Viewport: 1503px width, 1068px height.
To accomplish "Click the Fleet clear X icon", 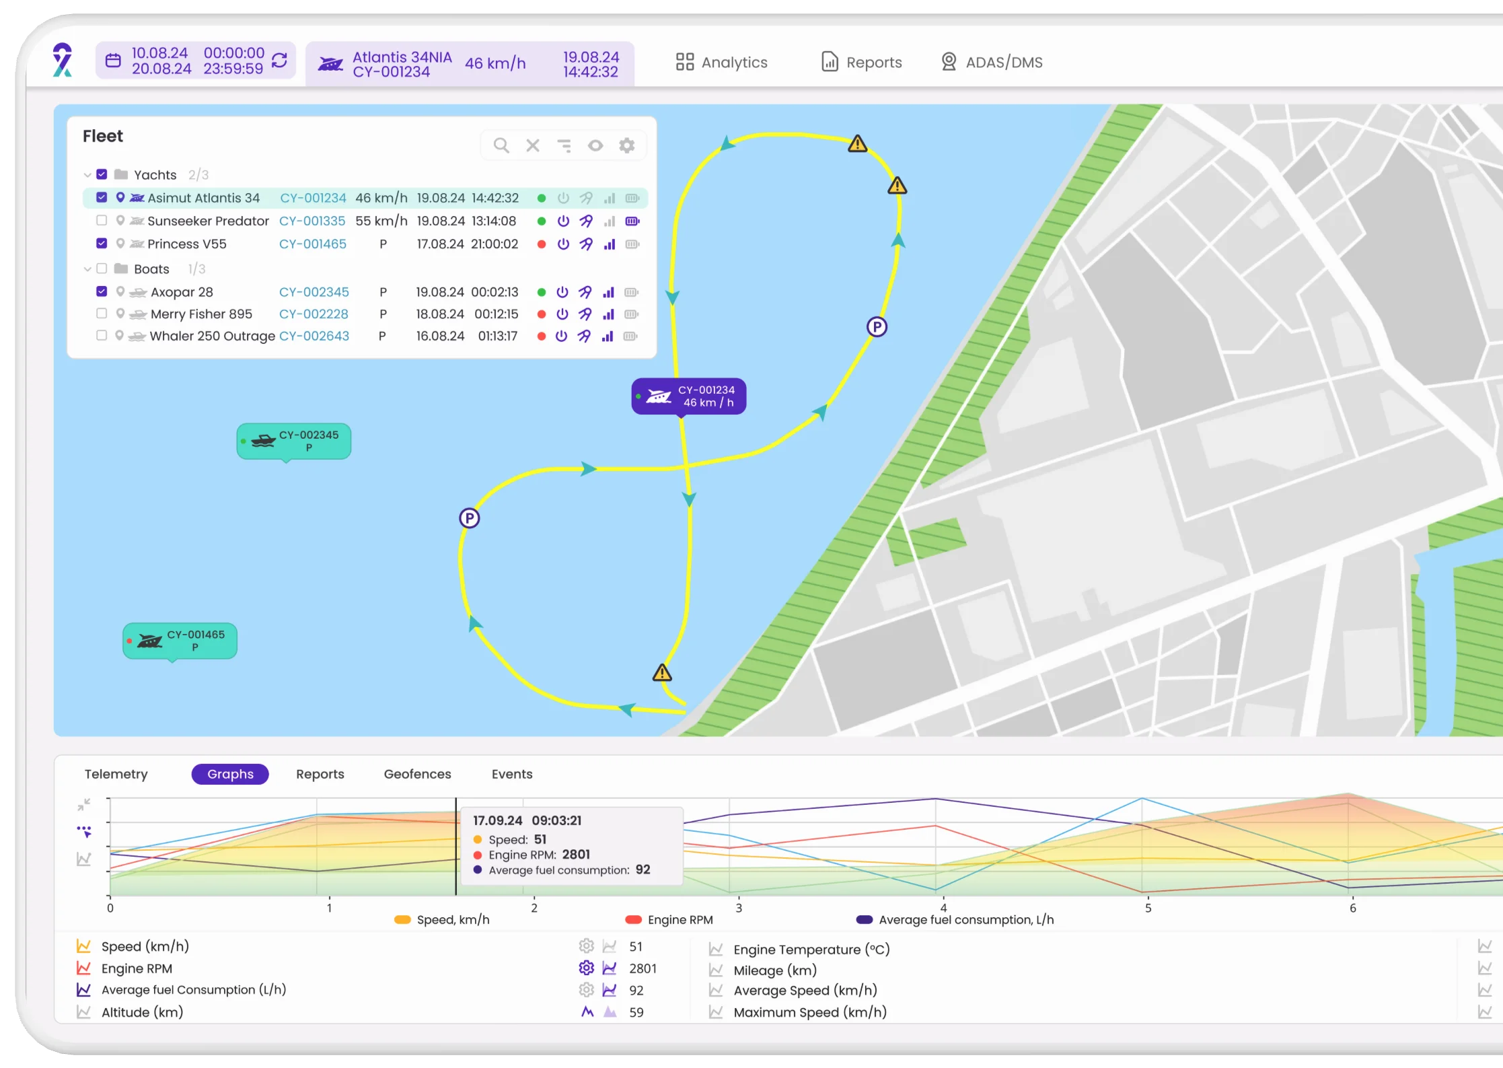I will (533, 145).
